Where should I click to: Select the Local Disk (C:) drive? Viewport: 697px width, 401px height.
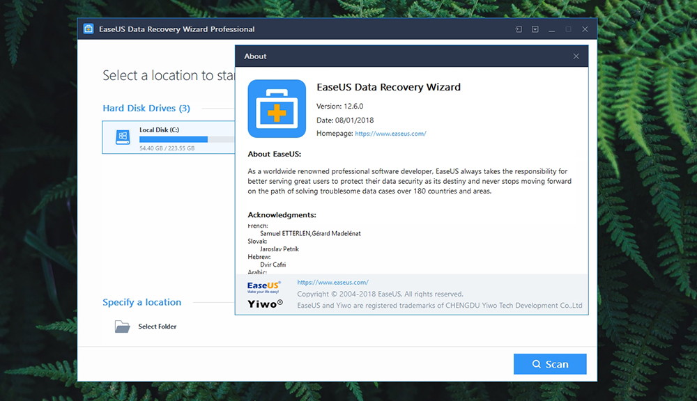click(x=169, y=137)
